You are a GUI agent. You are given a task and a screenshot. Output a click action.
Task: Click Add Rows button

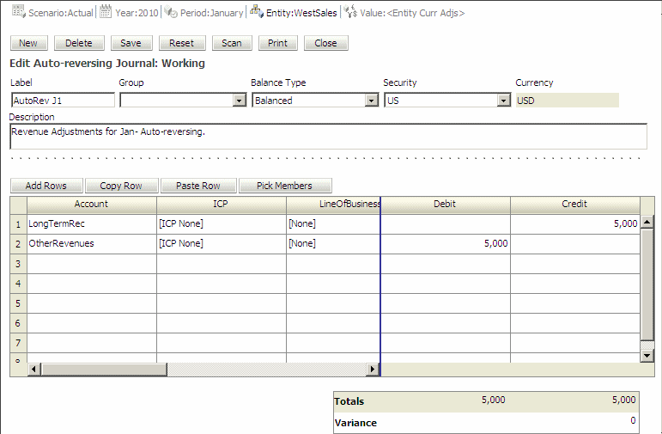[x=46, y=186]
